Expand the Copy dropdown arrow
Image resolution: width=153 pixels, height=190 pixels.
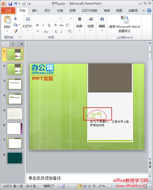[x=19, y=24]
